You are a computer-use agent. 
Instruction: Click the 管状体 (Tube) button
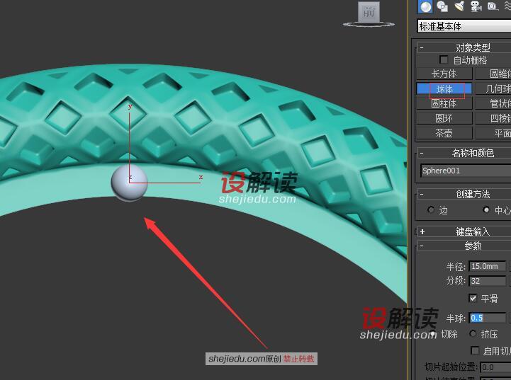point(493,103)
